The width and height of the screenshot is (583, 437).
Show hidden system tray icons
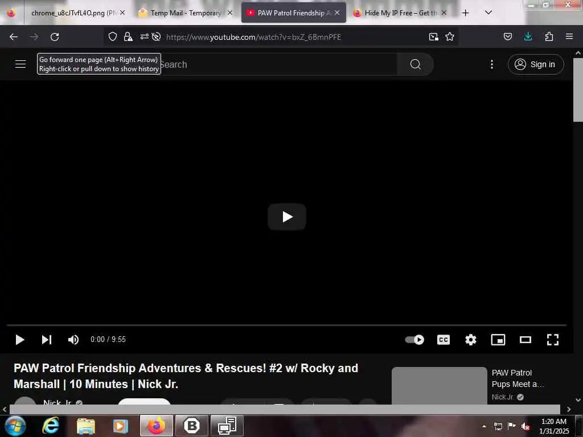click(x=484, y=426)
